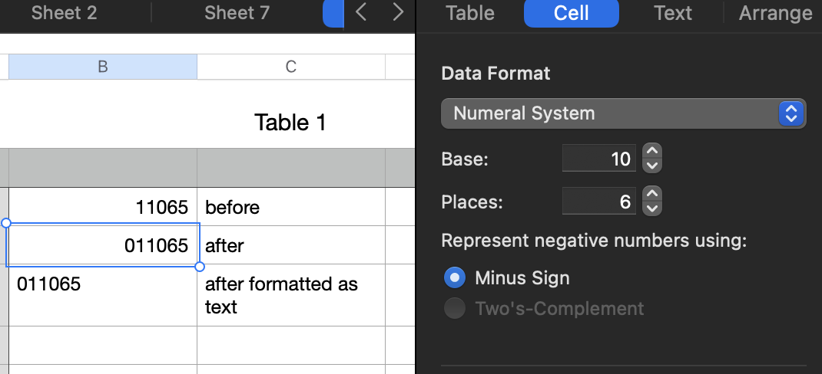Click the cell containing 11065

[102, 207]
